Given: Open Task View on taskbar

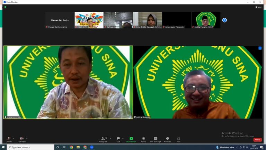Looking at the screenshot, I should [x=64, y=147].
